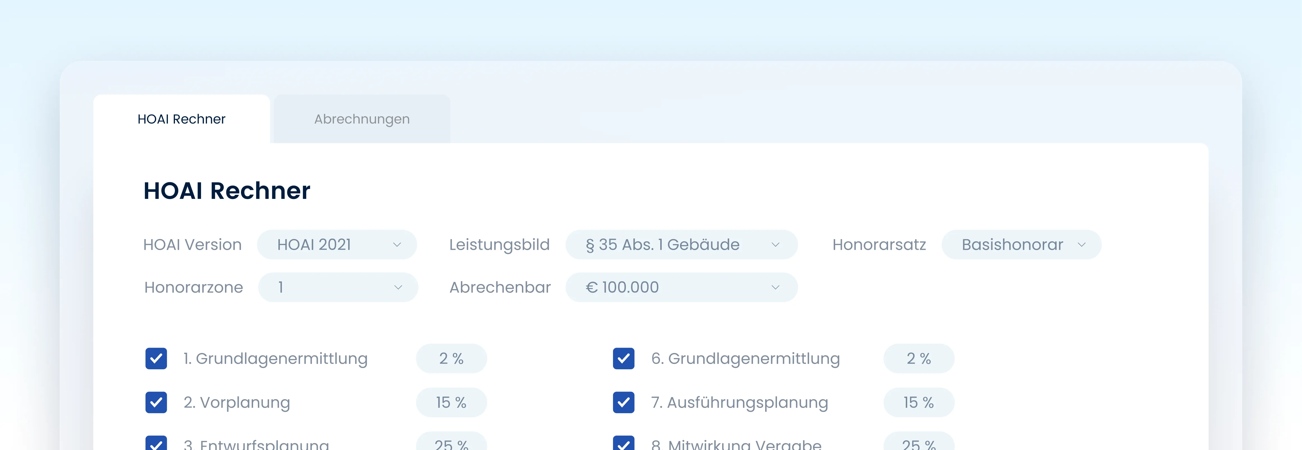Toggle the 8. Mitwirkung Vergabe checkbox
The height and width of the screenshot is (450, 1302).
point(624,443)
